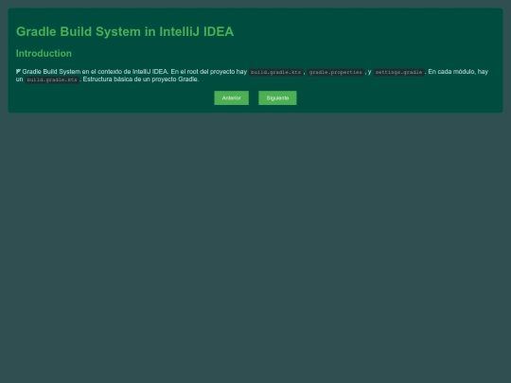Click the gradle.properties code label
Screen dimensions: 511x383
pos(336,72)
